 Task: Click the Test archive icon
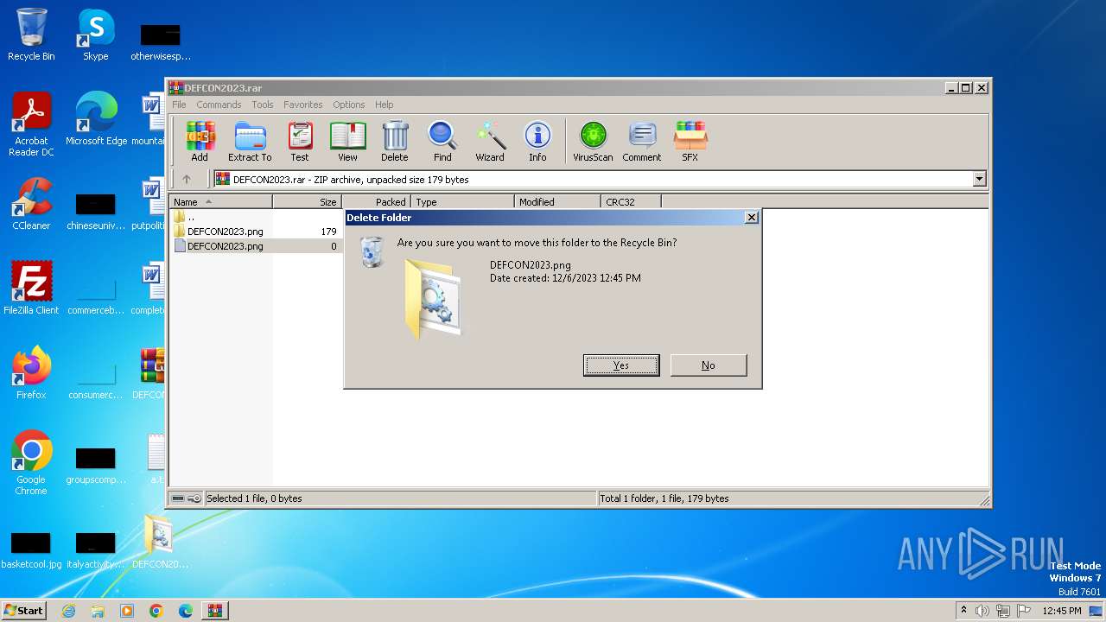pos(300,142)
